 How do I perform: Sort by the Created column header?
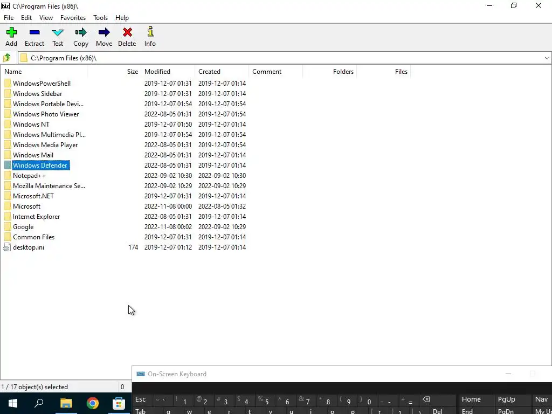click(222, 72)
